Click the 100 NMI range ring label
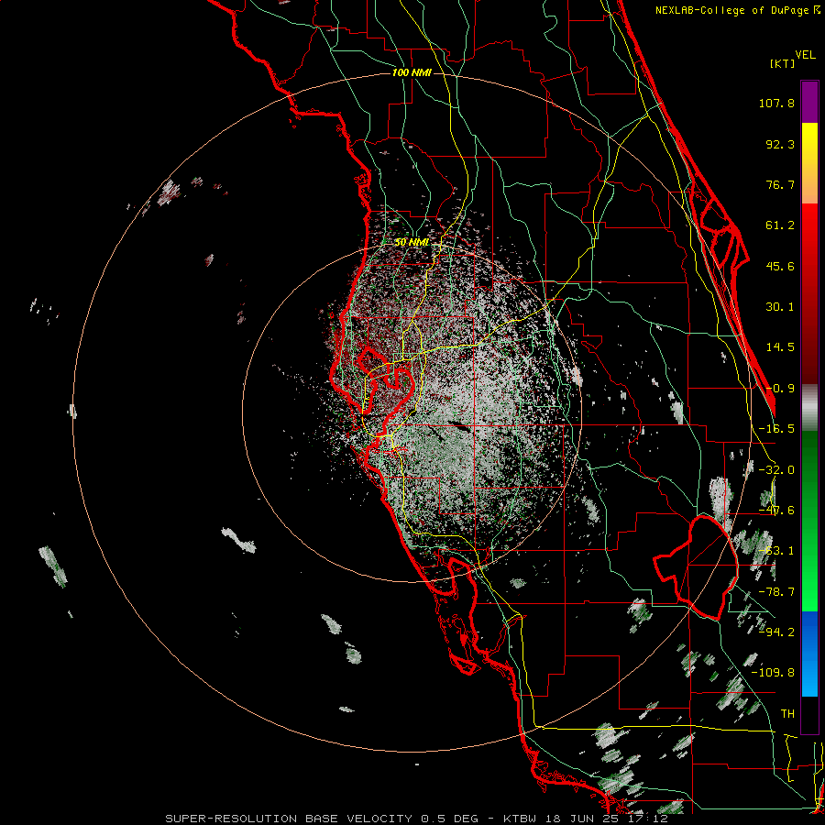Viewport: 825px width, 825px height. coord(412,72)
